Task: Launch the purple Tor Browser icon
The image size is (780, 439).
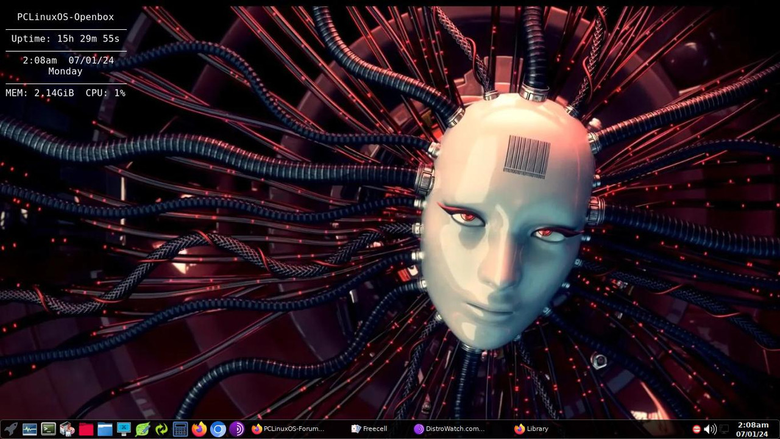Action: coord(237,429)
